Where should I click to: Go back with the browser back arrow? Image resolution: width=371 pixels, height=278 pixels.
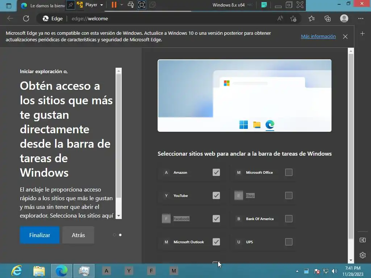[10, 18]
